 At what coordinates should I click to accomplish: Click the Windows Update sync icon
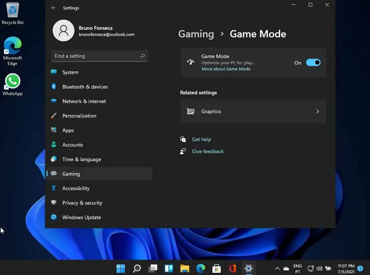[x=54, y=217]
